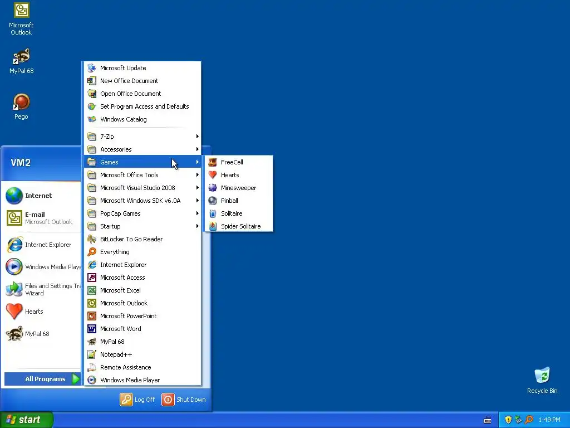Launch Microsoft Excel
This screenshot has height=428, width=570.
pyautogui.click(x=142, y=290)
